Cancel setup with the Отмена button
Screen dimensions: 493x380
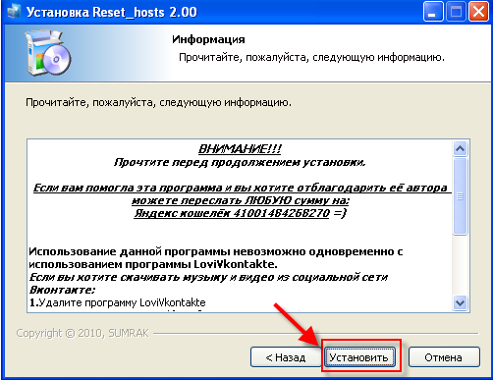[x=444, y=357]
